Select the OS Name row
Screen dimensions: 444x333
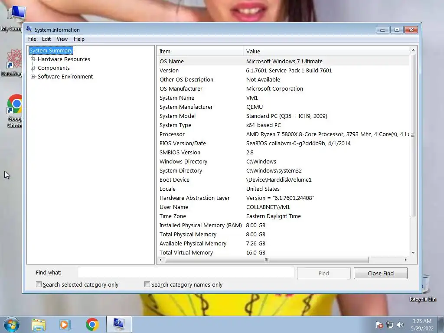(283, 61)
